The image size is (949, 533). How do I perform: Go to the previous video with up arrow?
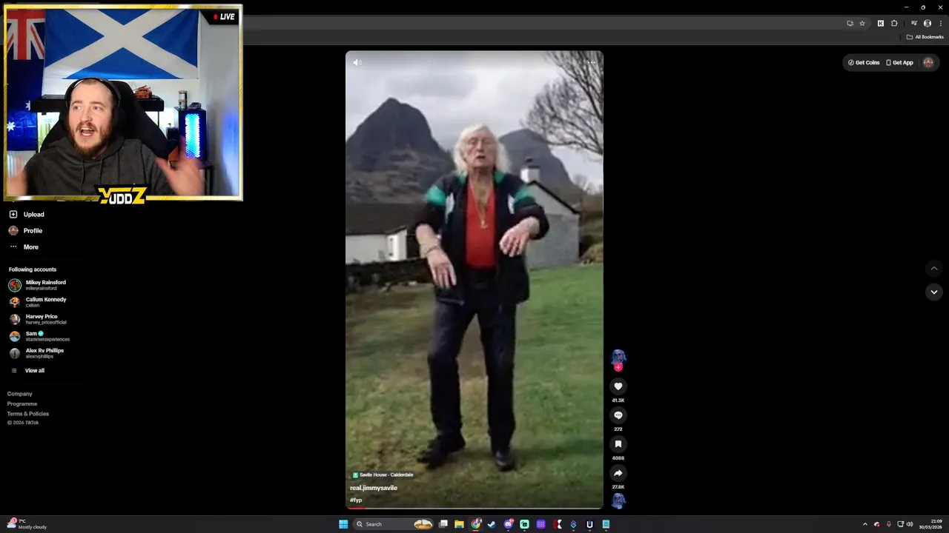click(933, 269)
